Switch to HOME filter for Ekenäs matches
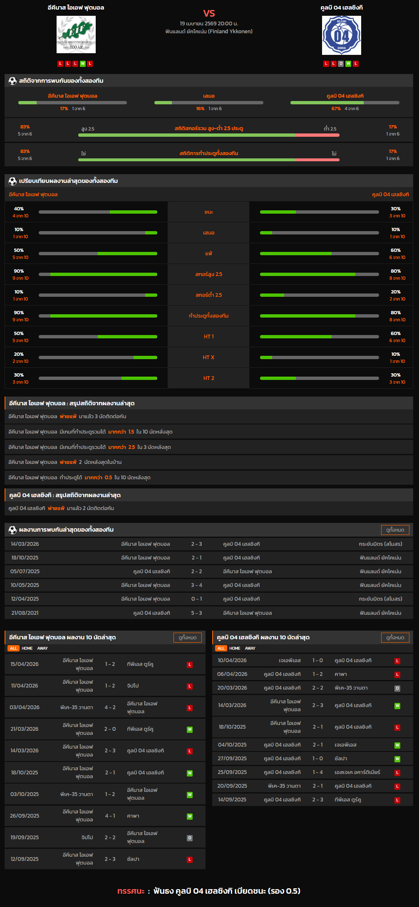 click(x=27, y=648)
